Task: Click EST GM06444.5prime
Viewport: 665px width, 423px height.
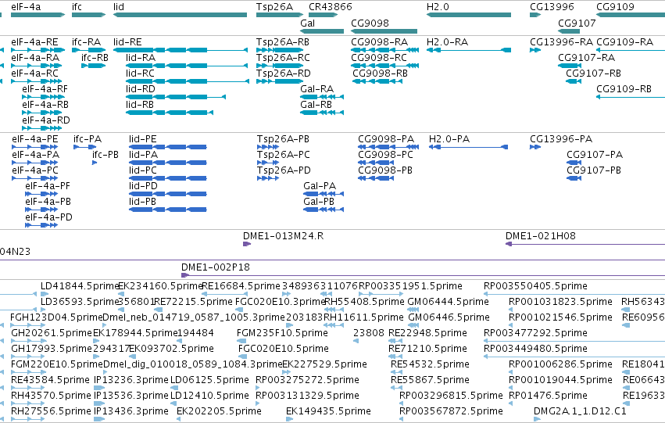Action: point(413,310)
